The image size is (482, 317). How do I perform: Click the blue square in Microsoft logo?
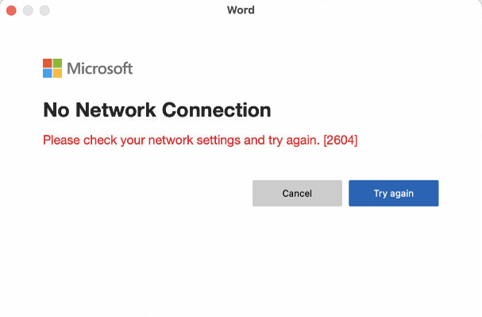coord(48,73)
